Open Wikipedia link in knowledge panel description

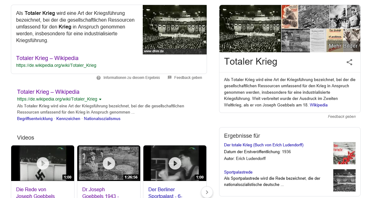coord(318,105)
